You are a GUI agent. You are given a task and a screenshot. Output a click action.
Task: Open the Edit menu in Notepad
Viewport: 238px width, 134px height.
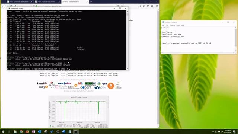(167, 25)
